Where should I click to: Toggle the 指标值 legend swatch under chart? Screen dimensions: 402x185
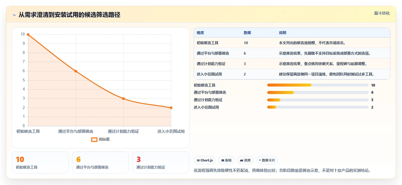pyautogui.click(x=94, y=139)
